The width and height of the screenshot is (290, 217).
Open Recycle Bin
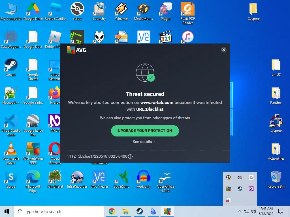[276, 179]
